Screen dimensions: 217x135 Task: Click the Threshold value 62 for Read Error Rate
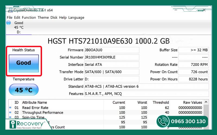167,107
